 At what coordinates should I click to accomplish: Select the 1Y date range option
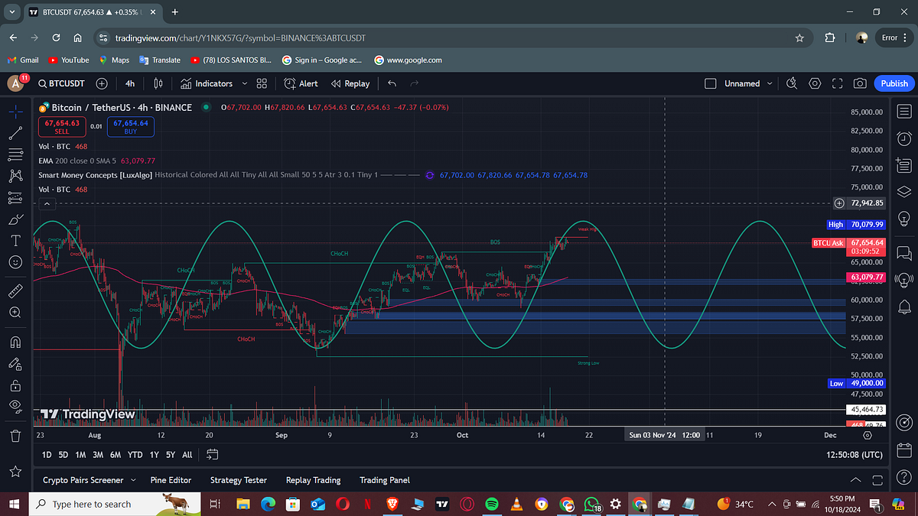(x=153, y=454)
